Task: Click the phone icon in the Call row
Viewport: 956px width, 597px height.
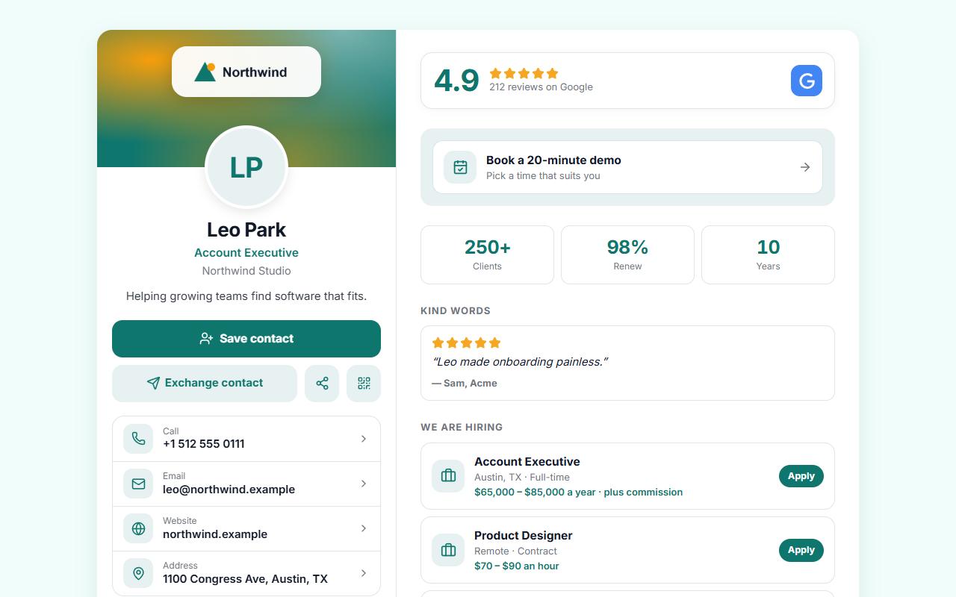Action: click(138, 439)
